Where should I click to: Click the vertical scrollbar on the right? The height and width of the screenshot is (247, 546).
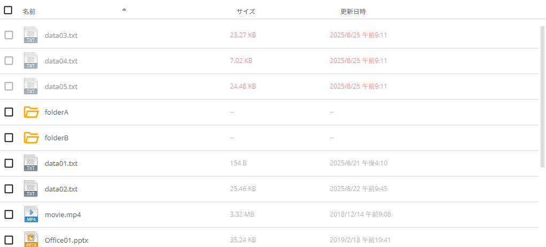543,96
